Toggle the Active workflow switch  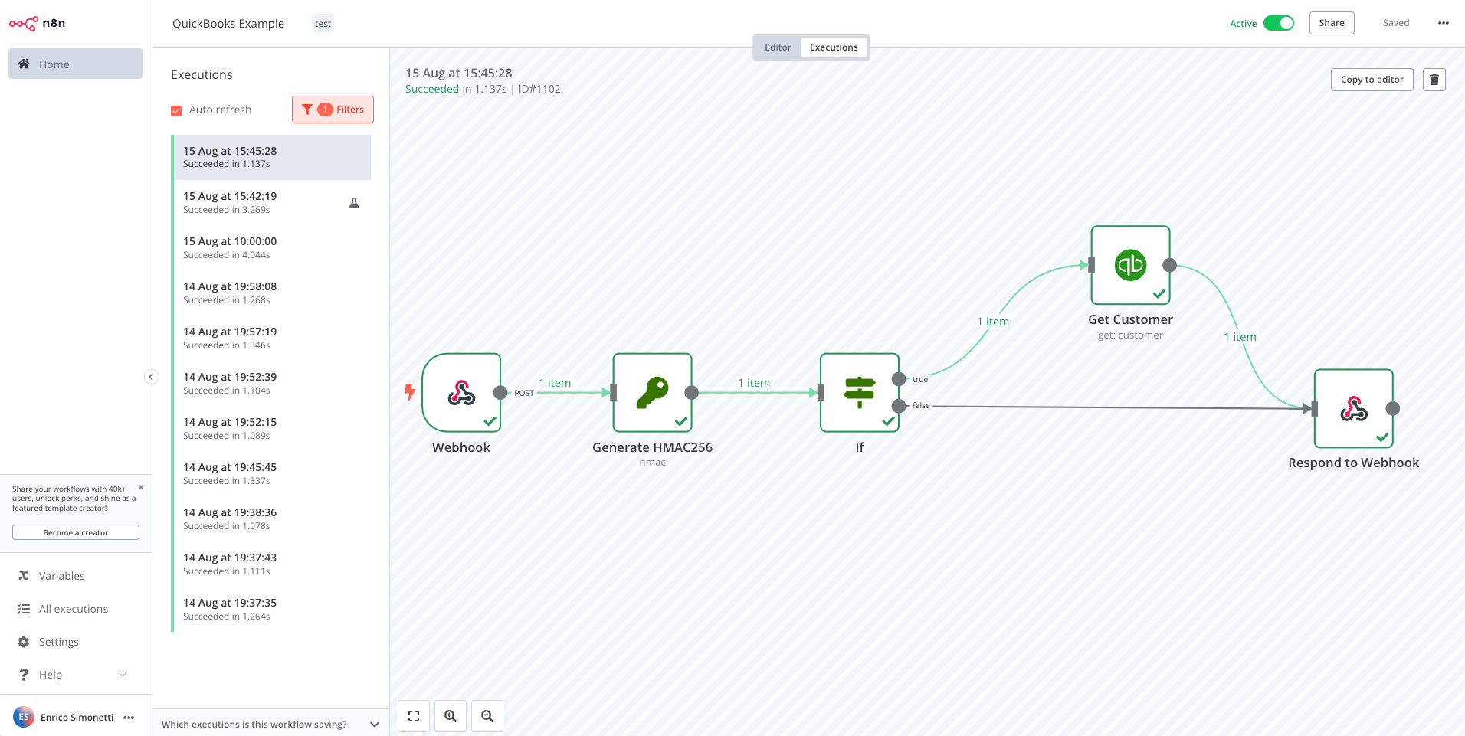point(1278,23)
